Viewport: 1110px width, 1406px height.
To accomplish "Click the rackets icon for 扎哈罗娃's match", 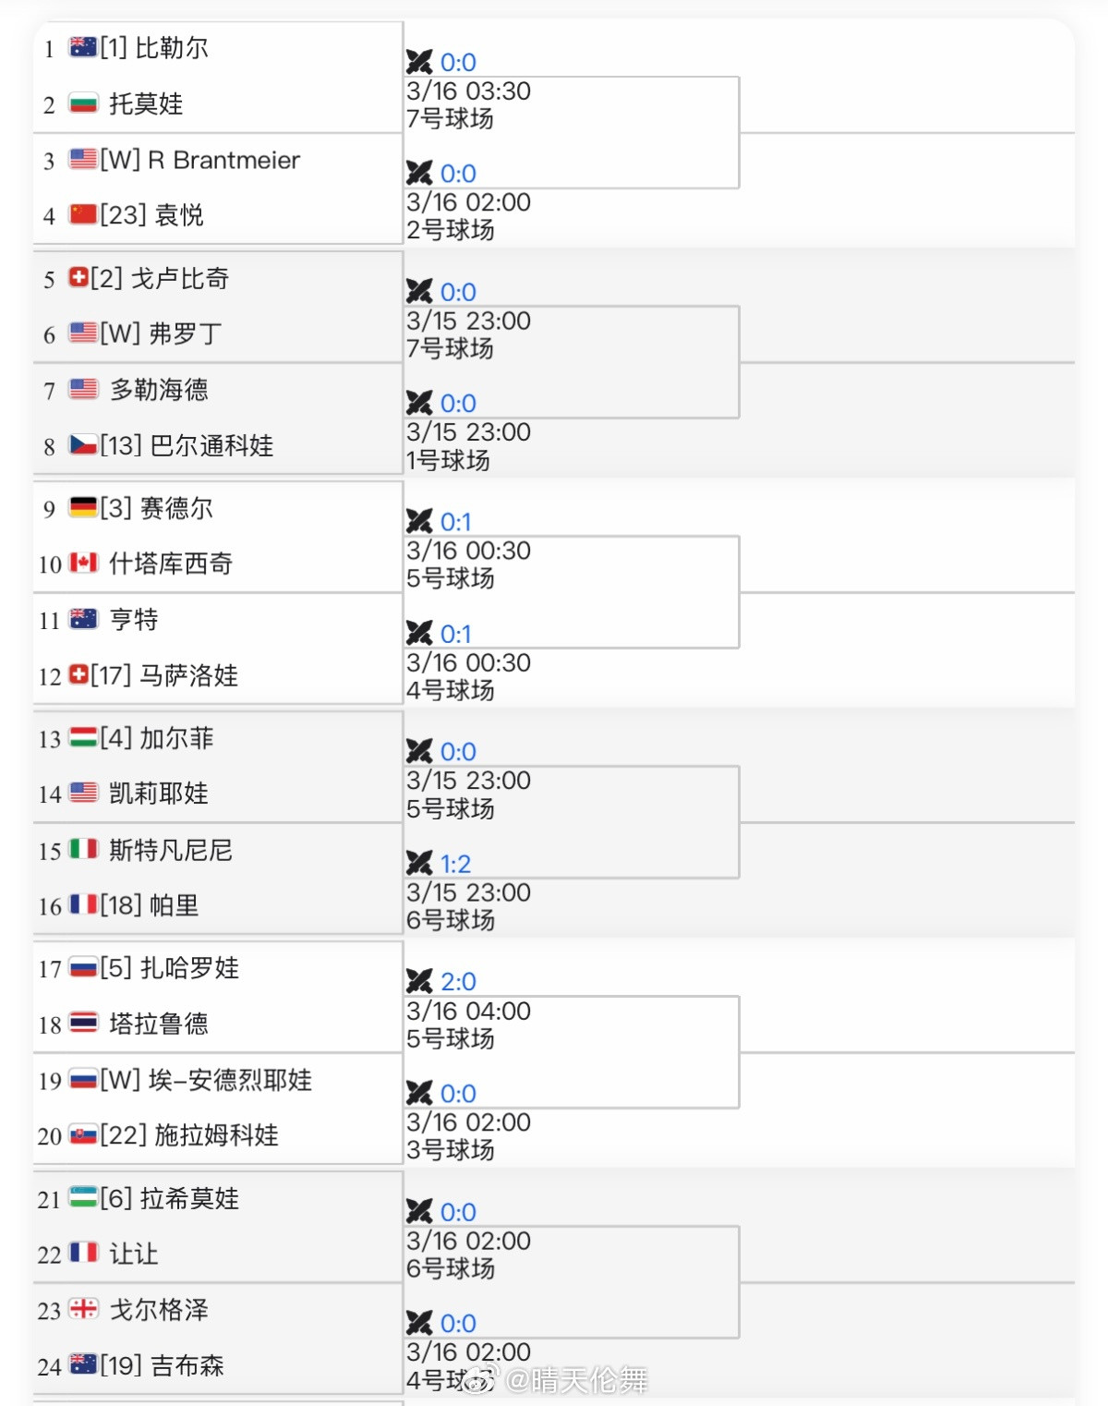I will [421, 982].
